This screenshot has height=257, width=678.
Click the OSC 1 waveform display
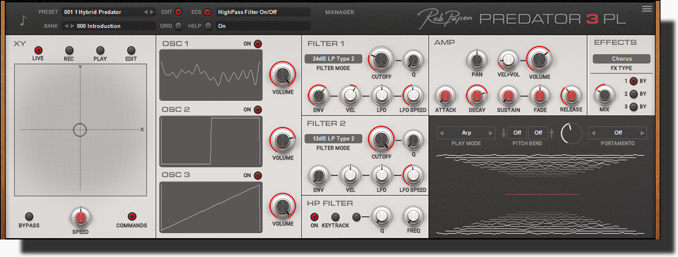pos(211,75)
